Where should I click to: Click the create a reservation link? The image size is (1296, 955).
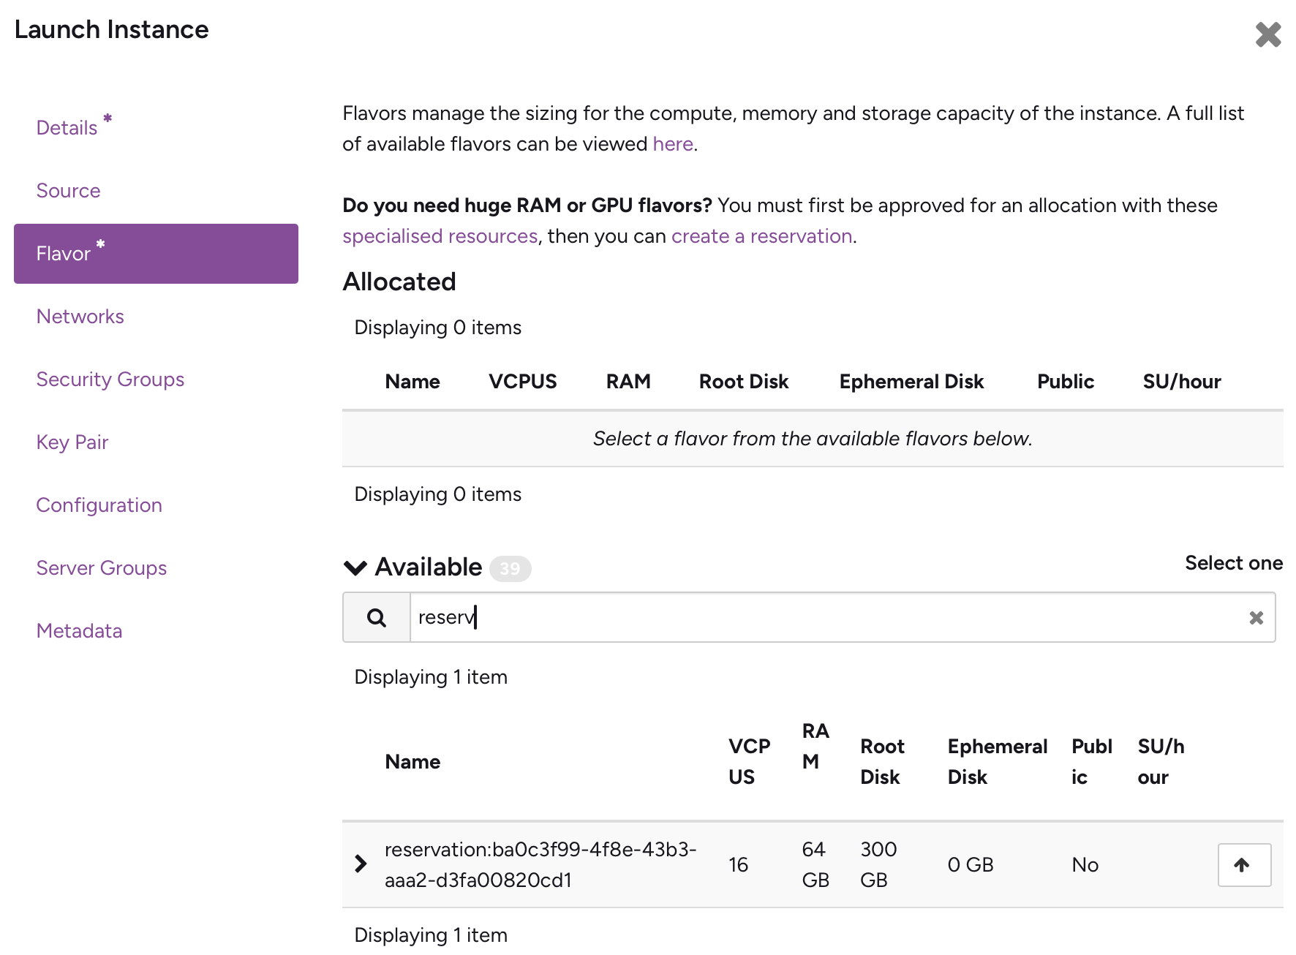761,236
